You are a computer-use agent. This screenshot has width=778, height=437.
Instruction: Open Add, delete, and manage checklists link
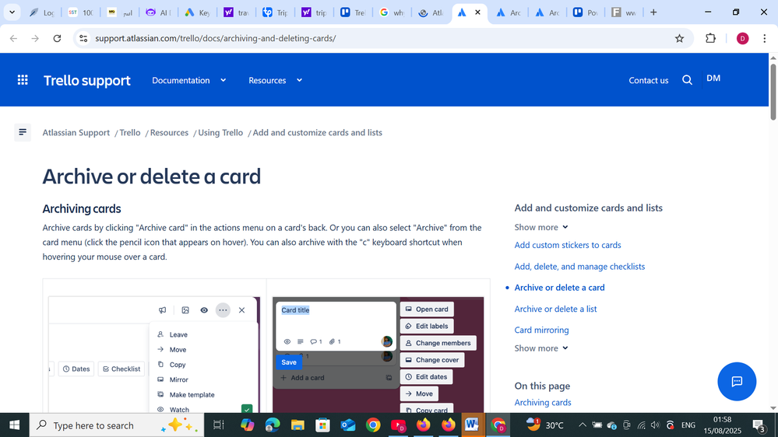point(579,266)
